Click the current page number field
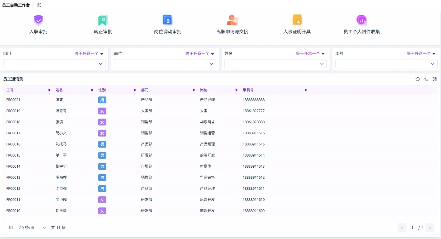Screen dimensions: 441x239 pyautogui.click(x=412, y=228)
